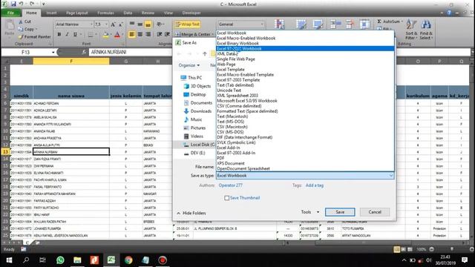Open the font size dropdown
The height and width of the screenshot is (267, 475).
(106, 24)
